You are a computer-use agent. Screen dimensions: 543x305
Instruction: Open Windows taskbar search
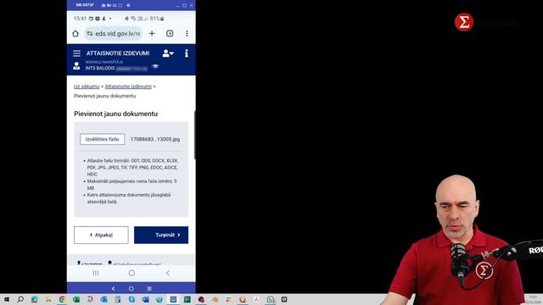point(20,299)
